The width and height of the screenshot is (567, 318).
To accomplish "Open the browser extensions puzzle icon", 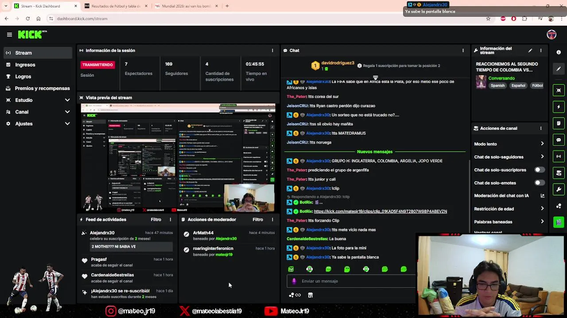I will tap(524, 19).
